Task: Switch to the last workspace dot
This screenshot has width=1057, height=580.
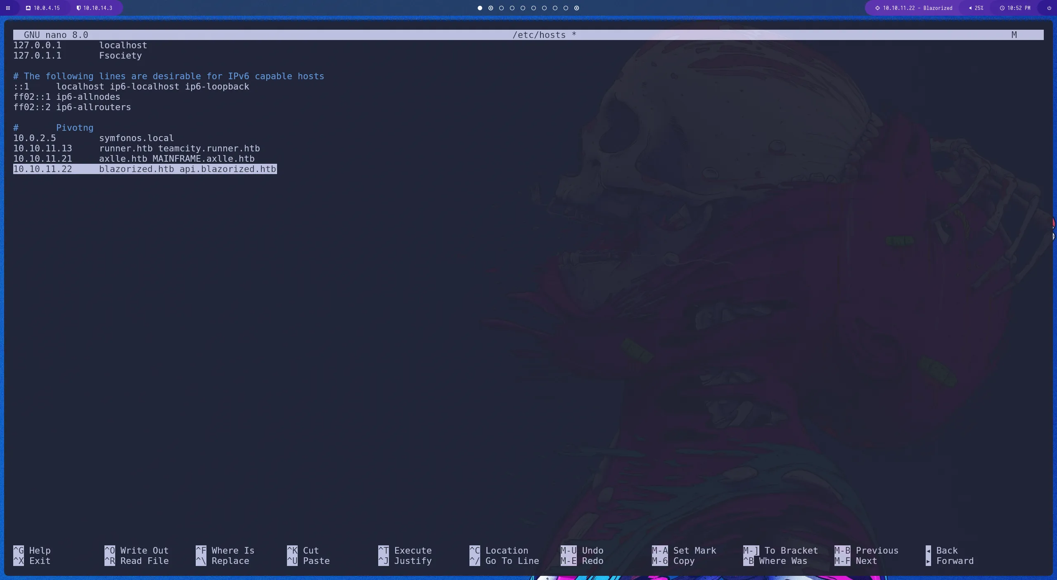Action: tap(576, 8)
